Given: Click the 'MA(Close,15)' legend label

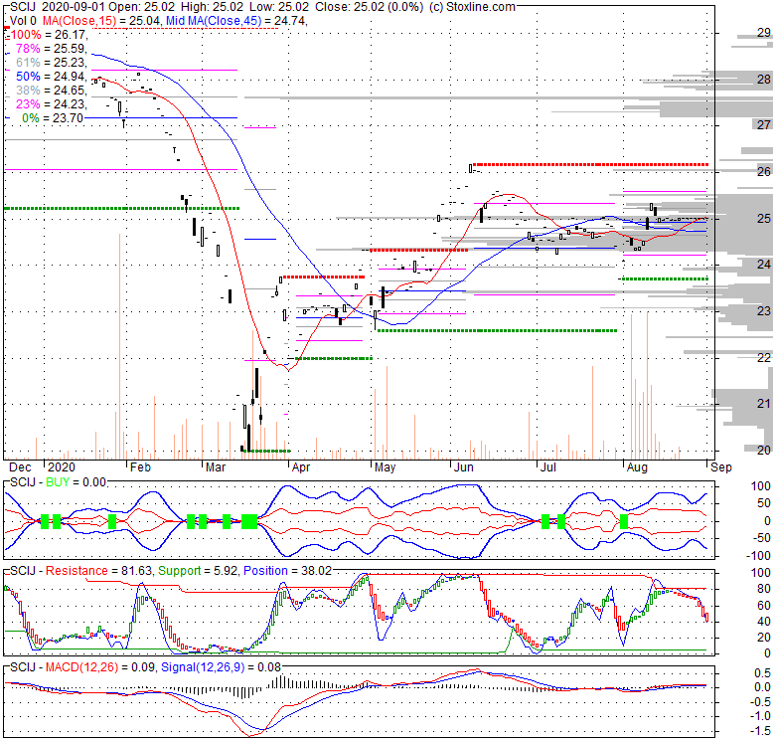Looking at the screenshot, I should coord(78,21).
